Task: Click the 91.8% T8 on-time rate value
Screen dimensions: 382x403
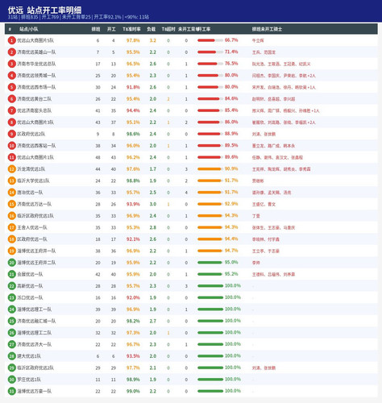Action: [x=133, y=87]
